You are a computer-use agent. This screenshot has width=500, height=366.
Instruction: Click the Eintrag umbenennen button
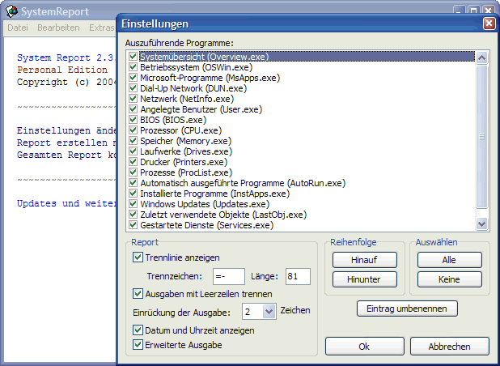click(x=407, y=309)
